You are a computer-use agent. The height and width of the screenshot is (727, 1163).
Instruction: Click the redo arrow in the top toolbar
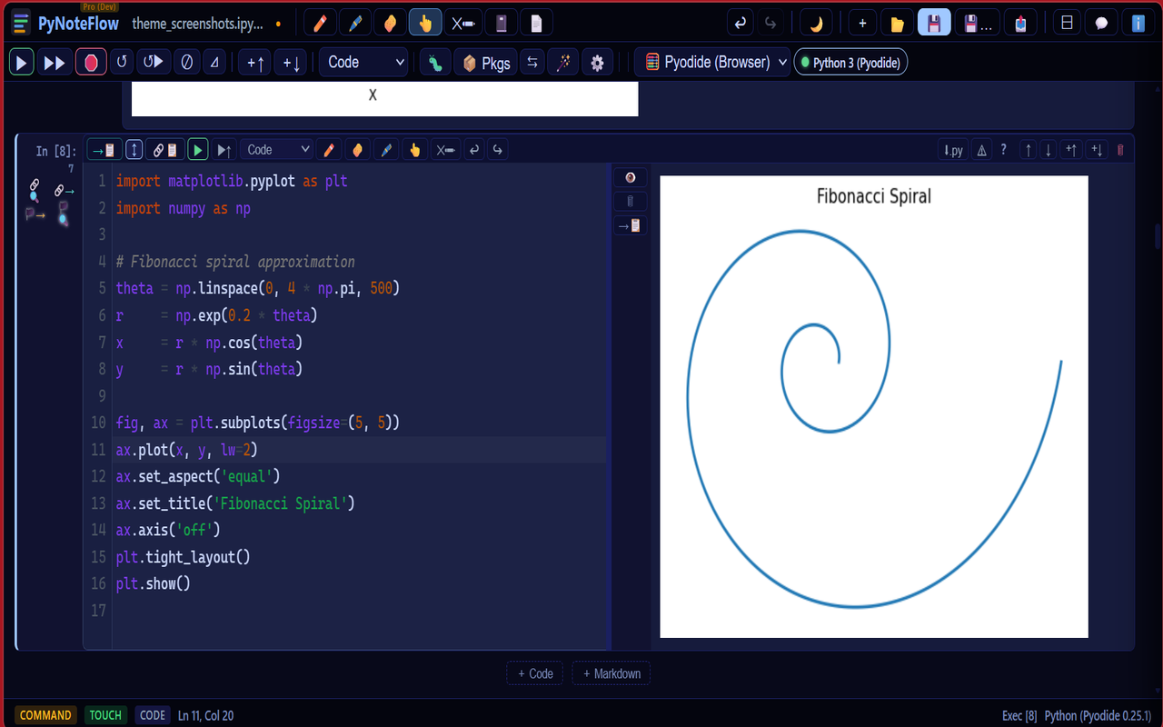click(x=770, y=23)
